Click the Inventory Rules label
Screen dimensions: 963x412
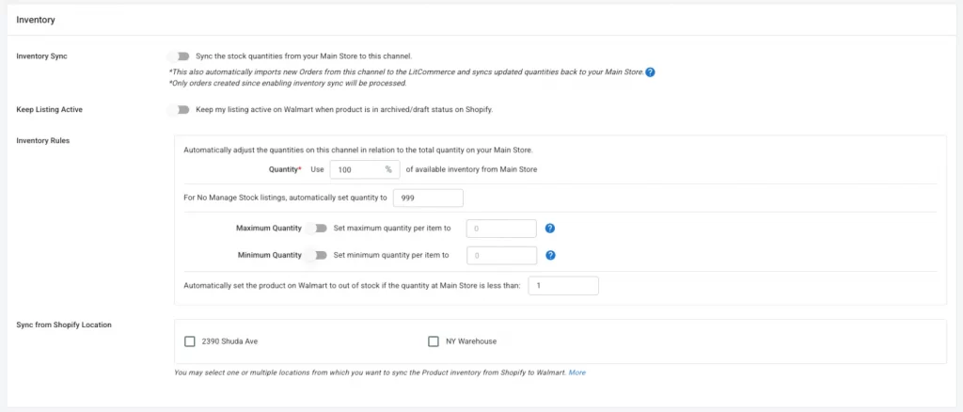click(43, 140)
